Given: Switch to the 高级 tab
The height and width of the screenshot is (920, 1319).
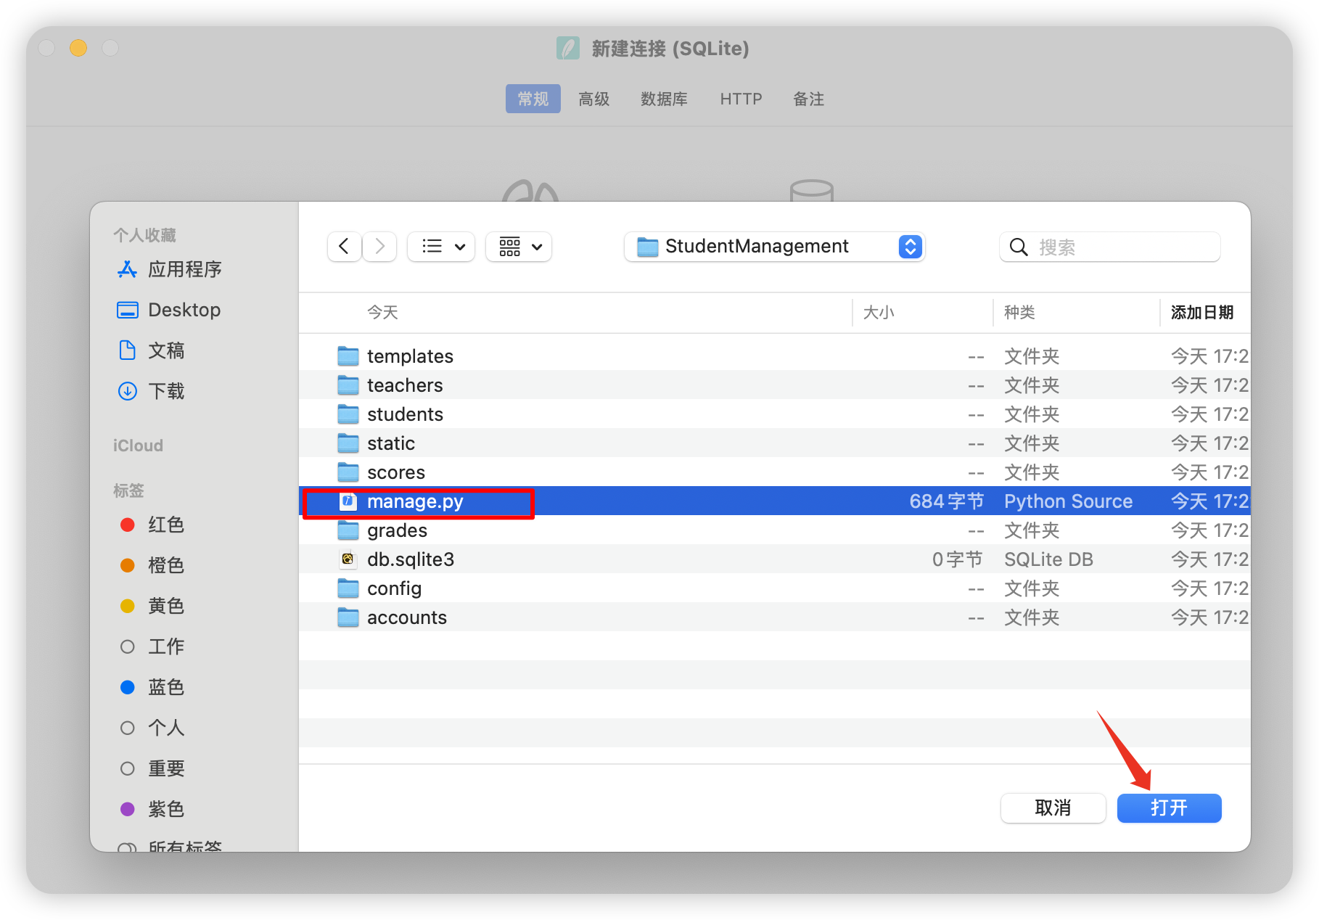Looking at the screenshot, I should [593, 99].
